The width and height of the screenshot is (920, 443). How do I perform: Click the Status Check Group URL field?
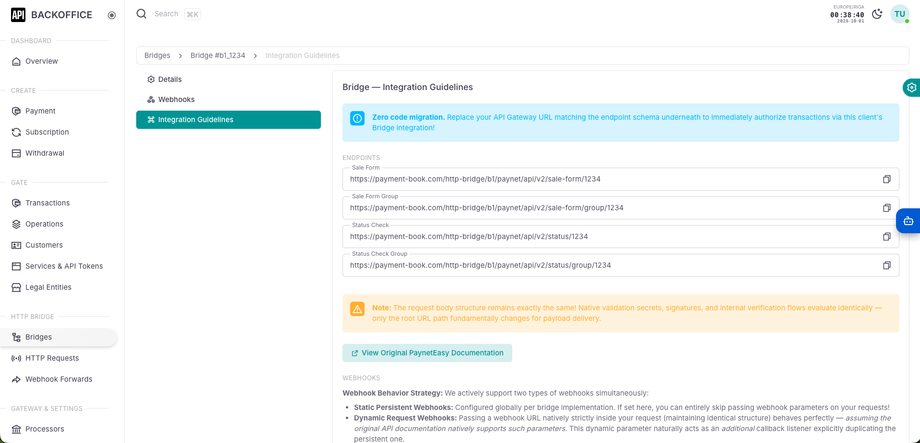click(x=621, y=265)
